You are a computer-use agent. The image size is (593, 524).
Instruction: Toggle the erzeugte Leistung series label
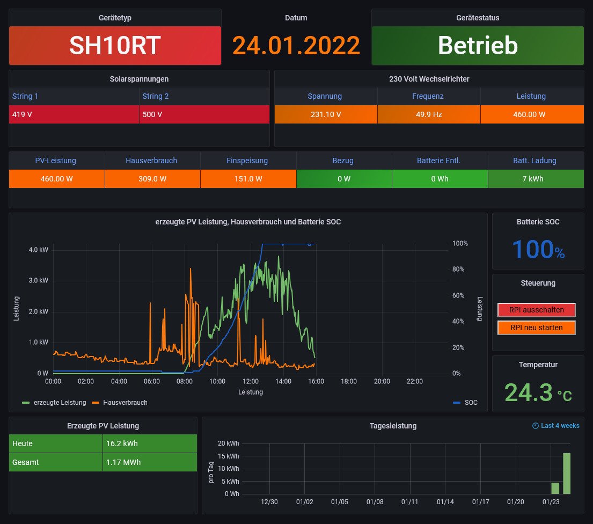coord(60,403)
